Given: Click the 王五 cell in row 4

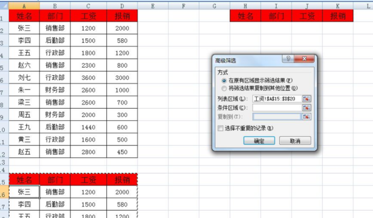Looking at the screenshot, I should pos(24,53).
